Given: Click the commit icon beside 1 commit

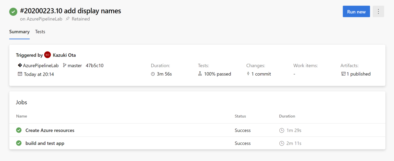Looking at the screenshot, I should (248, 74).
